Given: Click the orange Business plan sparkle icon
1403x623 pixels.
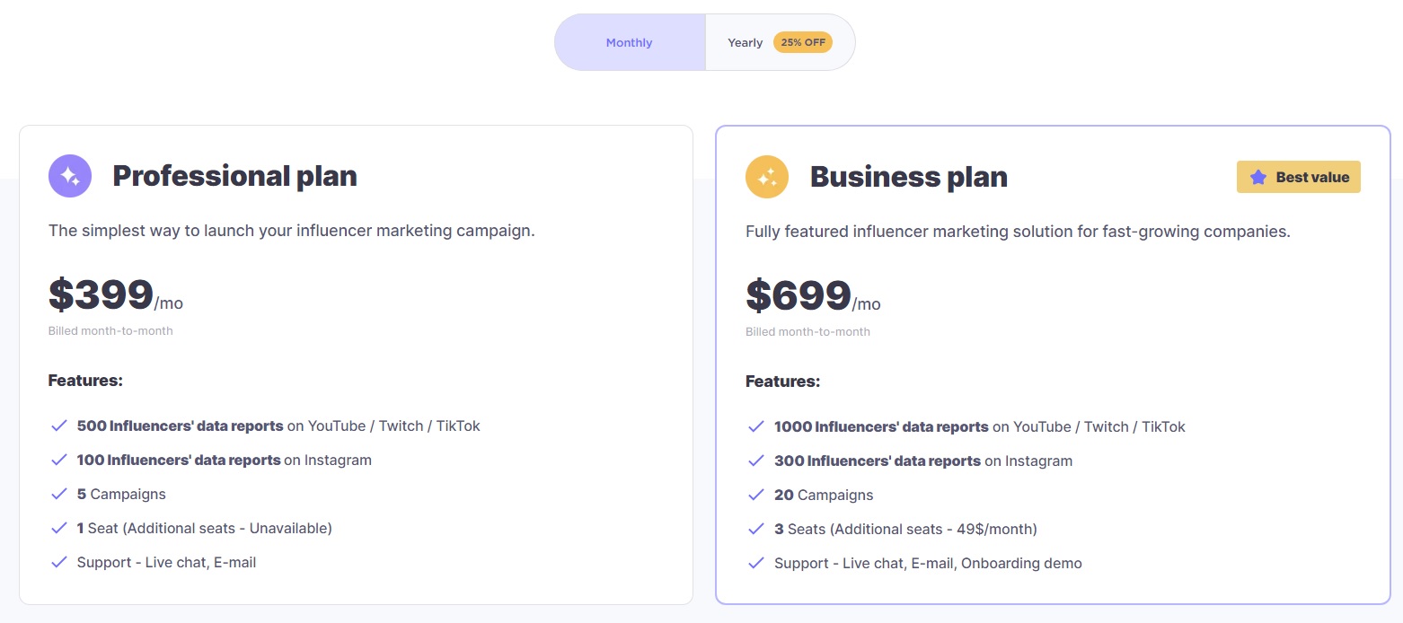Looking at the screenshot, I should (767, 177).
